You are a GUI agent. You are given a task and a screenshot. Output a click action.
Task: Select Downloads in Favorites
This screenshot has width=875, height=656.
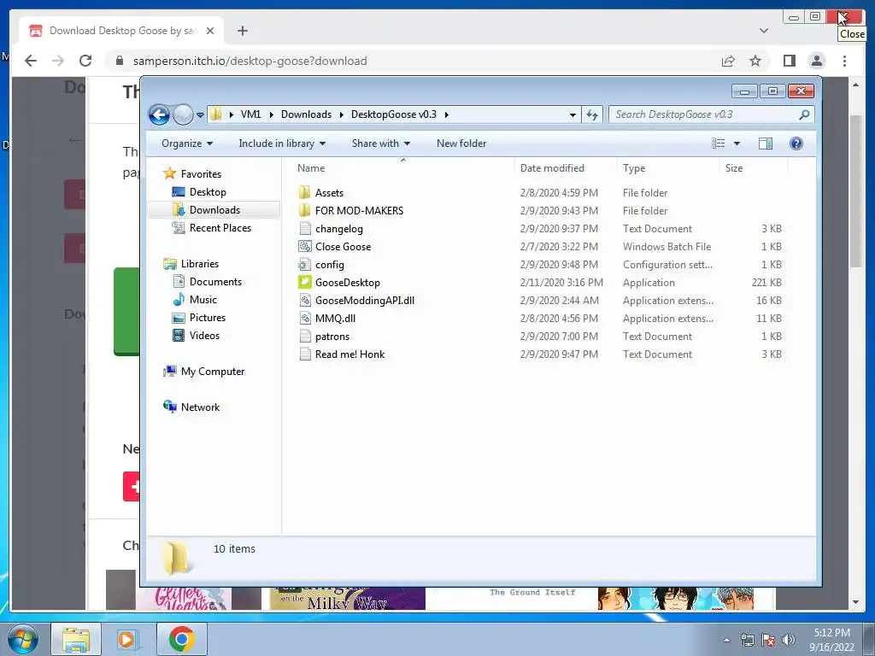[214, 210]
